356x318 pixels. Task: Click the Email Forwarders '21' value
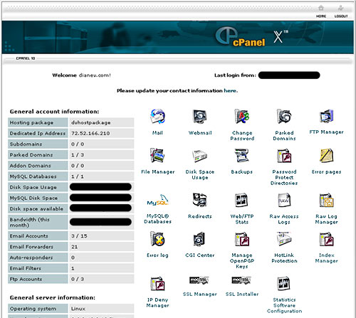75,247
